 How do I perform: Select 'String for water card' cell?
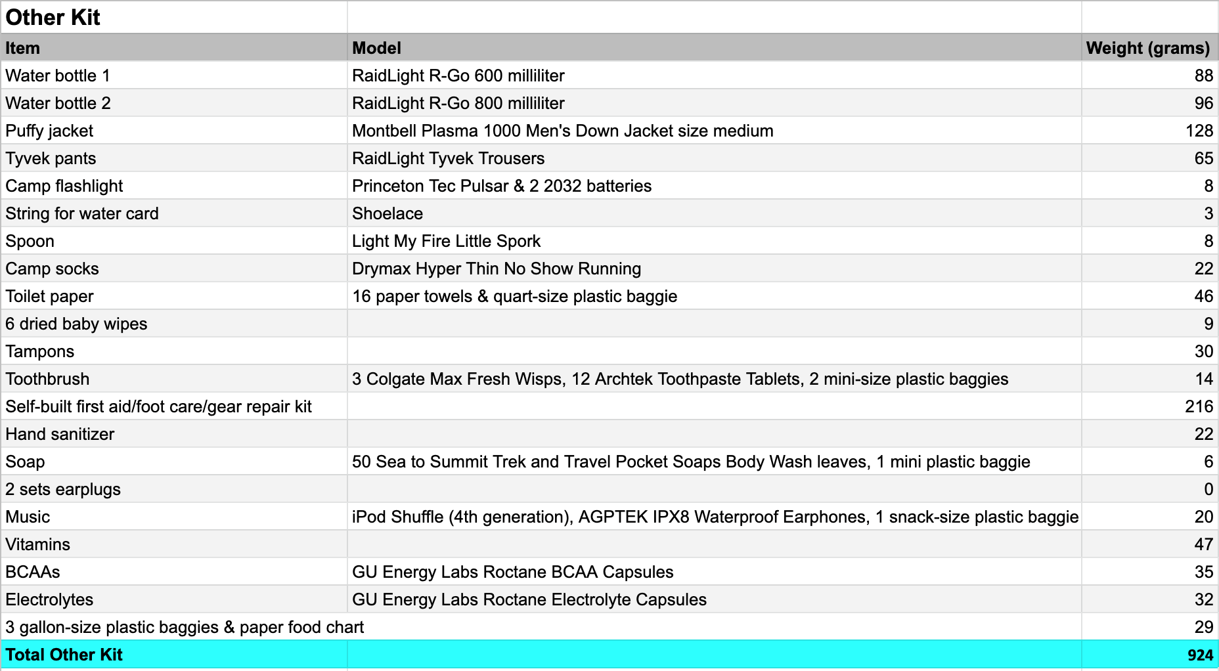coord(174,213)
